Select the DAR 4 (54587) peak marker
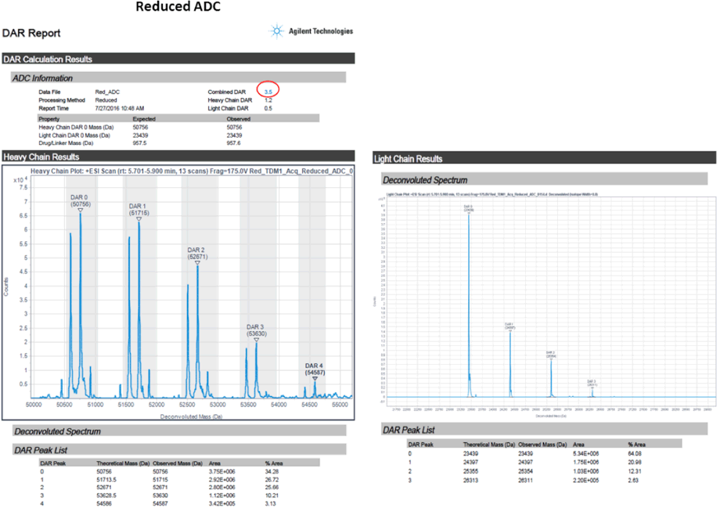This screenshot has width=720, height=508. pos(315,379)
